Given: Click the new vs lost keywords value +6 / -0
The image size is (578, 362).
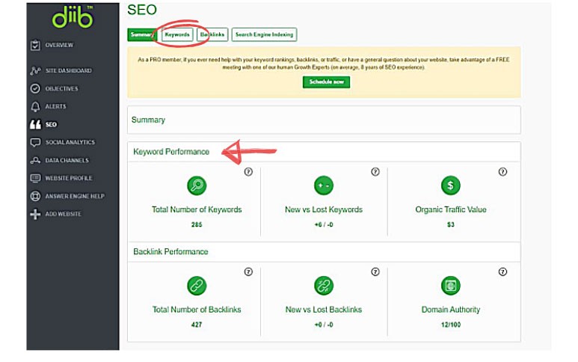Looking at the screenshot, I should tap(324, 224).
